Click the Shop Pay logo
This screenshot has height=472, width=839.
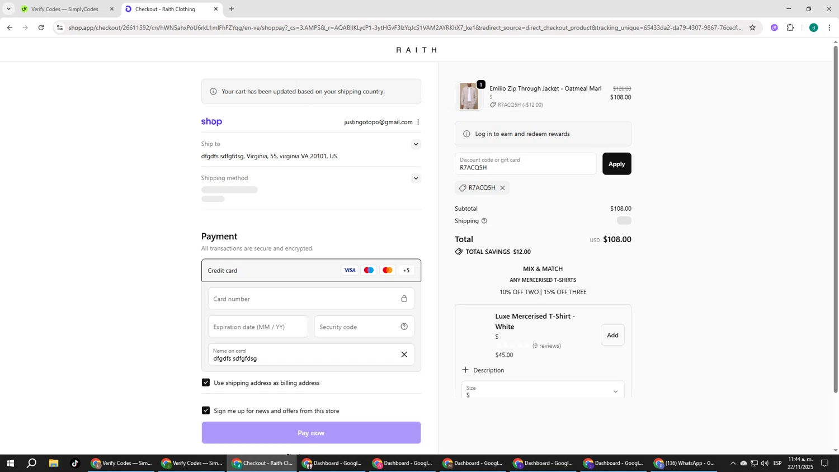pos(211,122)
